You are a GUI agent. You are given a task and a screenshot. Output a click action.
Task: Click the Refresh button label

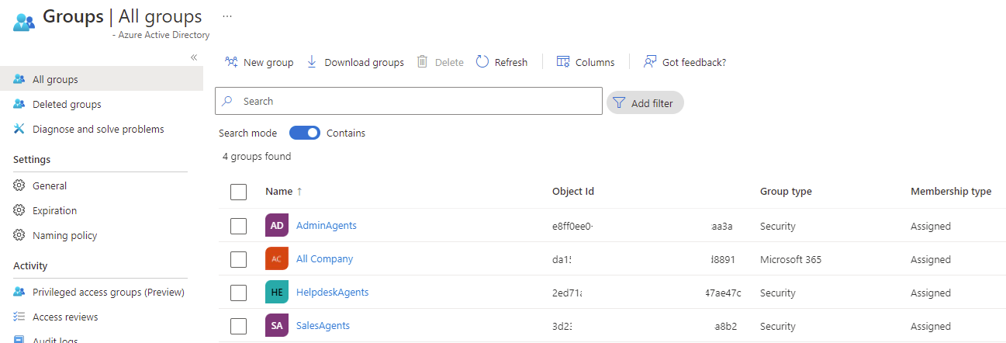(511, 63)
